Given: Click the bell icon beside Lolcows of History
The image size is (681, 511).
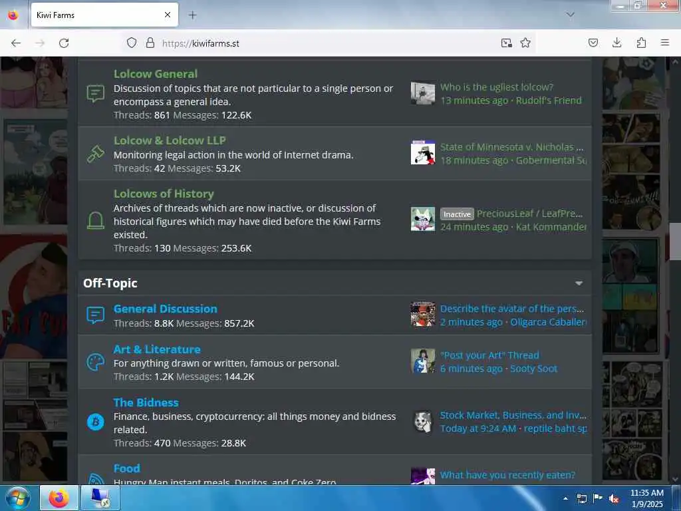Looking at the screenshot, I should point(95,220).
